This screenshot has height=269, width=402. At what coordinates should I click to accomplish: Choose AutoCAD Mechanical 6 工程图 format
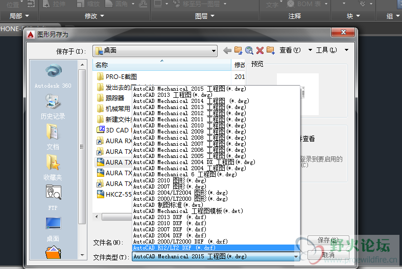216,174
